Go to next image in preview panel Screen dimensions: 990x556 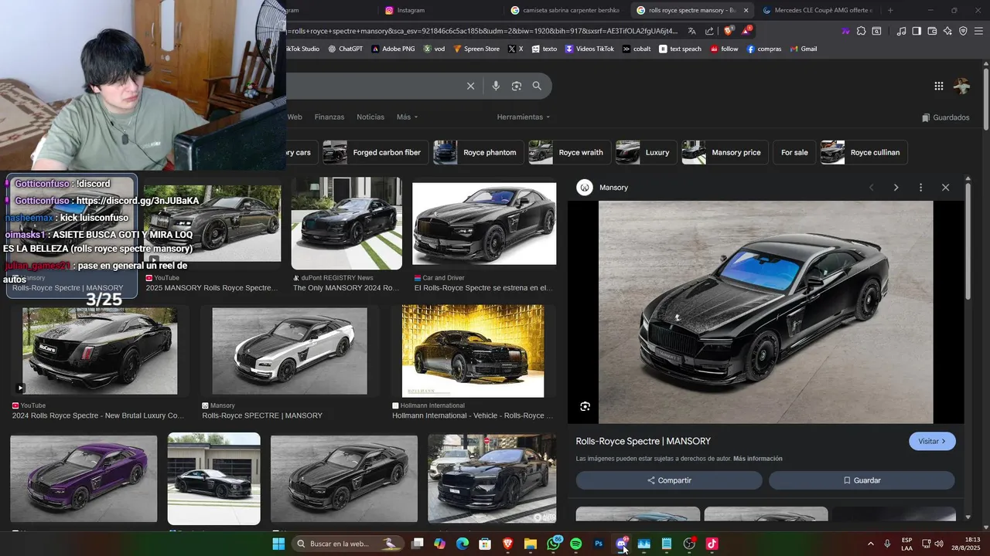[x=896, y=188]
